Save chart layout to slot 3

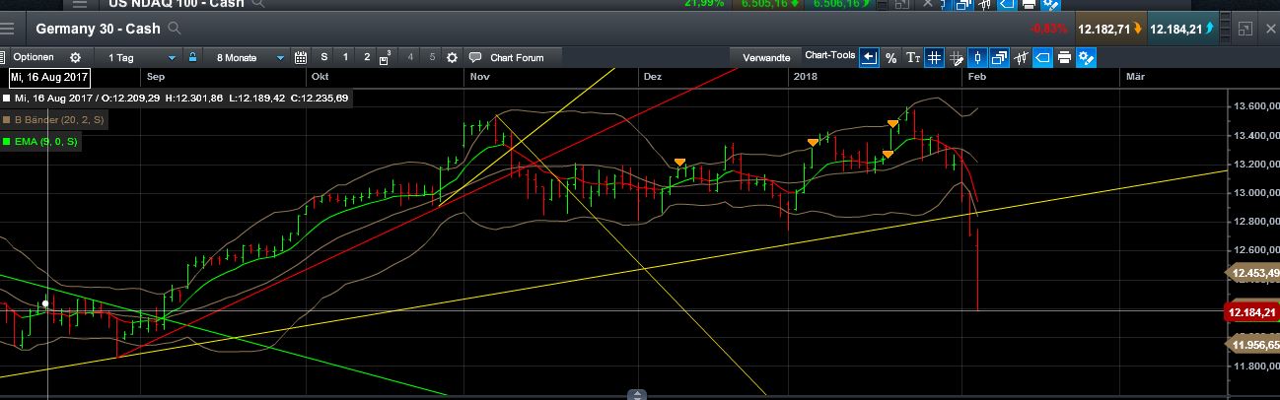point(388,57)
